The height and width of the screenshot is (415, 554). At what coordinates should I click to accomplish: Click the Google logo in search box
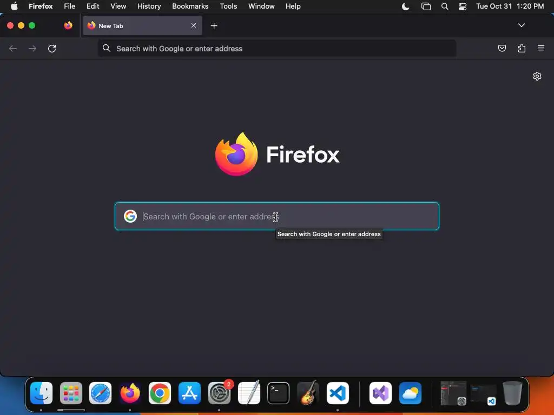tap(130, 216)
